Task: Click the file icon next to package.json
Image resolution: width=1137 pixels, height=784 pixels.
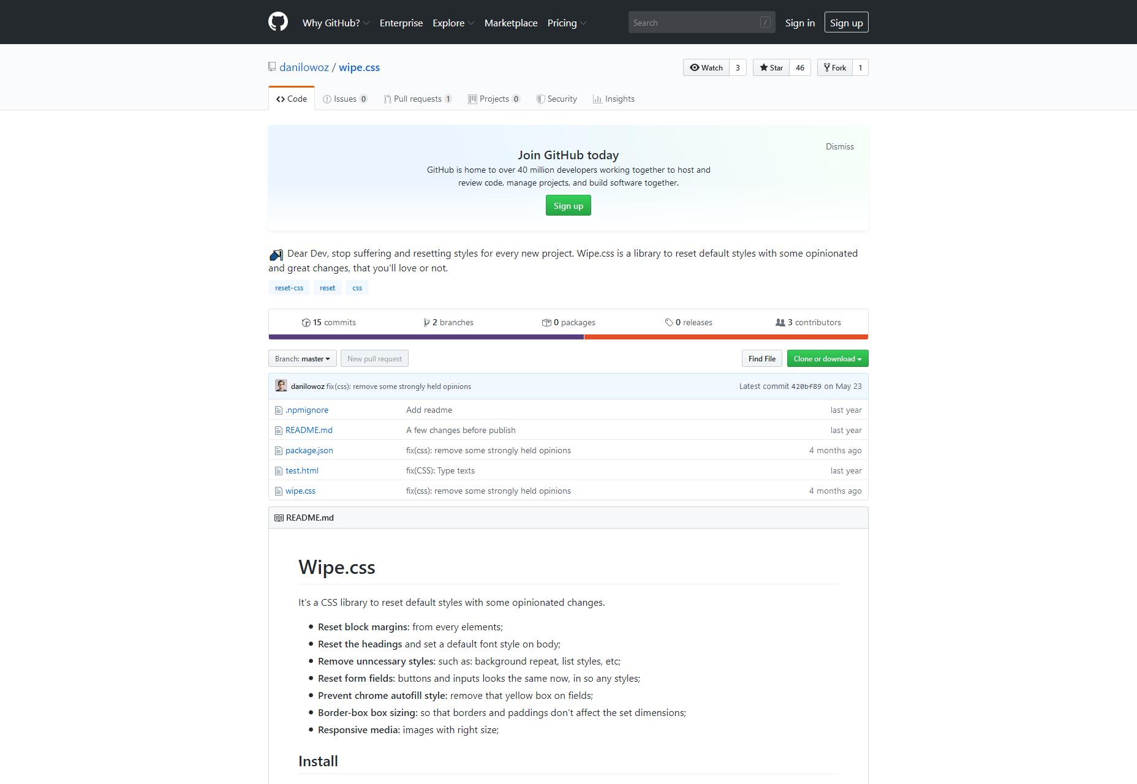Action: coord(279,451)
